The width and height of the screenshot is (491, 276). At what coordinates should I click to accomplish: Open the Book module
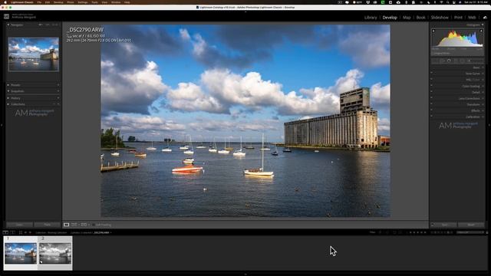coord(420,18)
